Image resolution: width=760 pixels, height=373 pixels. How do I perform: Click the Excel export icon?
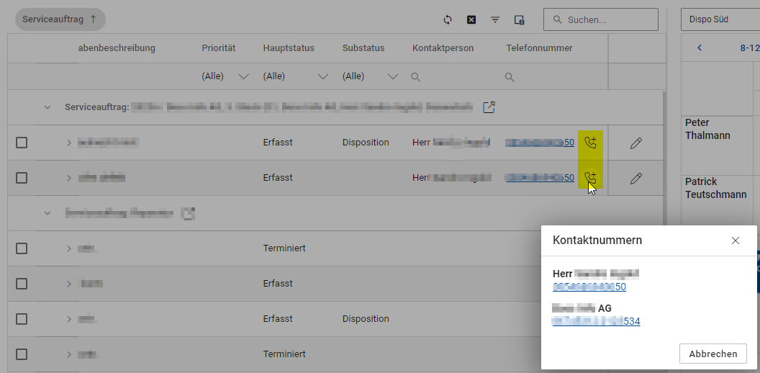click(471, 20)
